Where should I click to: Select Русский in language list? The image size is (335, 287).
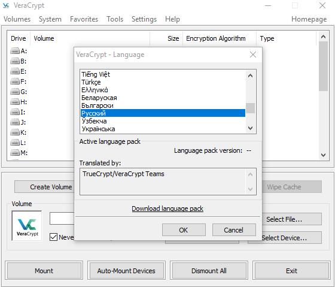pos(163,113)
